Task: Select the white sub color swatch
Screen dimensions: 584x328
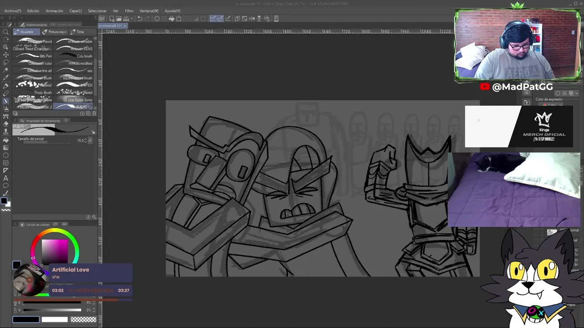Action: (55, 319)
